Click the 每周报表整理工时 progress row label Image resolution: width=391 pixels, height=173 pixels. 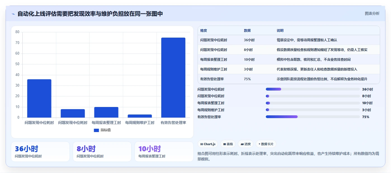(x=211, y=103)
